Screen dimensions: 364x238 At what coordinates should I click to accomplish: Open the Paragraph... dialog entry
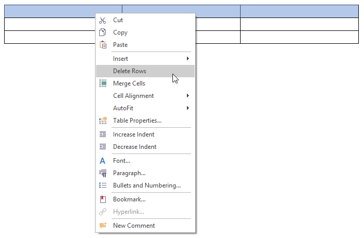[x=129, y=173]
